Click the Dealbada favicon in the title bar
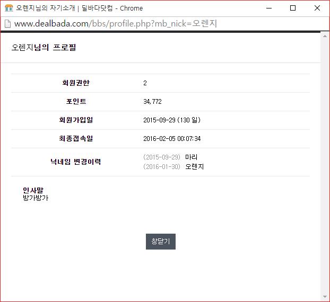Image resolution: width=330 pixels, height=302 pixels. [8, 8]
